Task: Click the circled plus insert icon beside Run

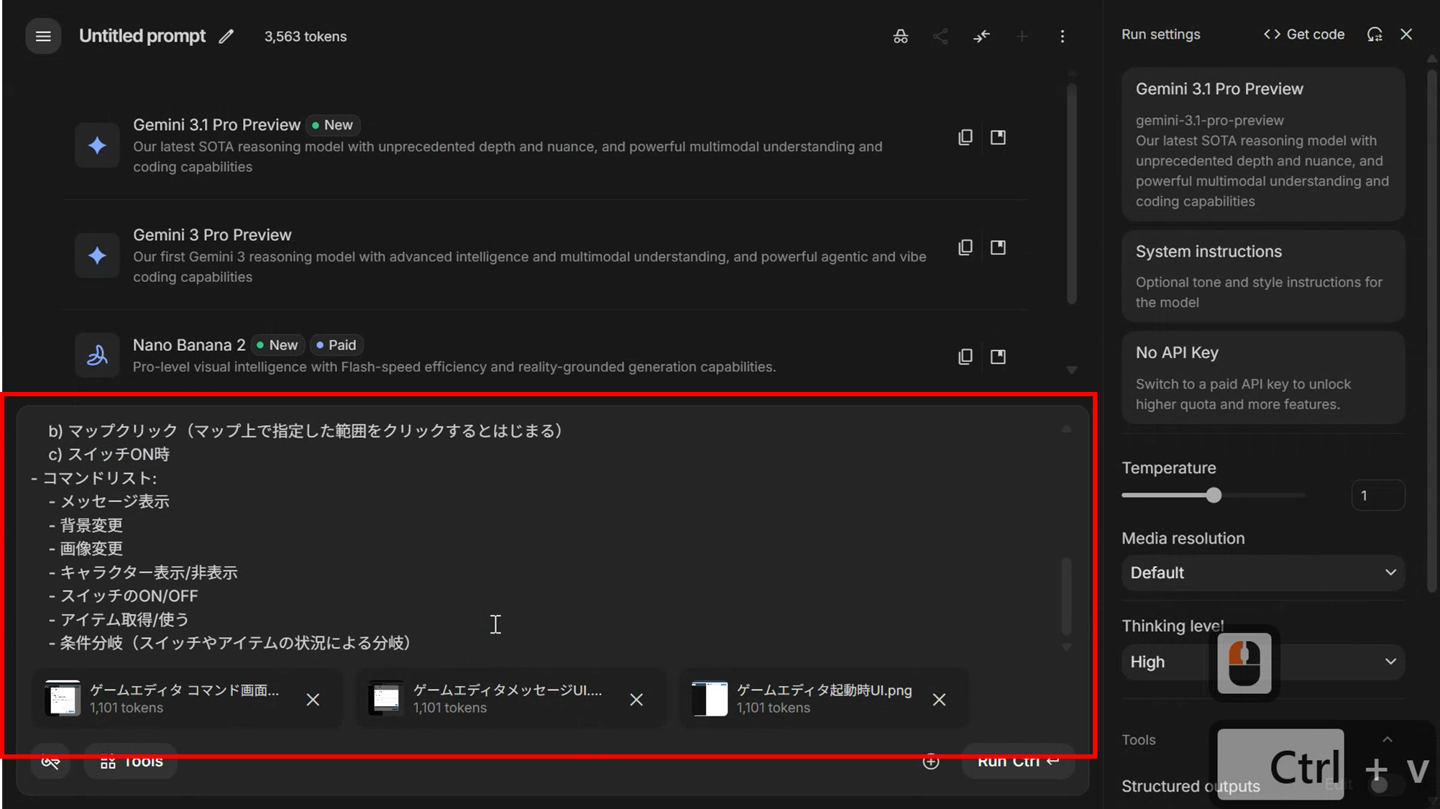Action: point(931,762)
